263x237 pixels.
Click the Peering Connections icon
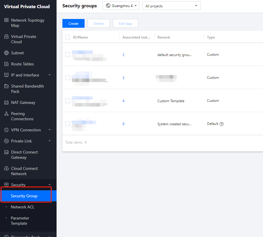click(x=6, y=114)
